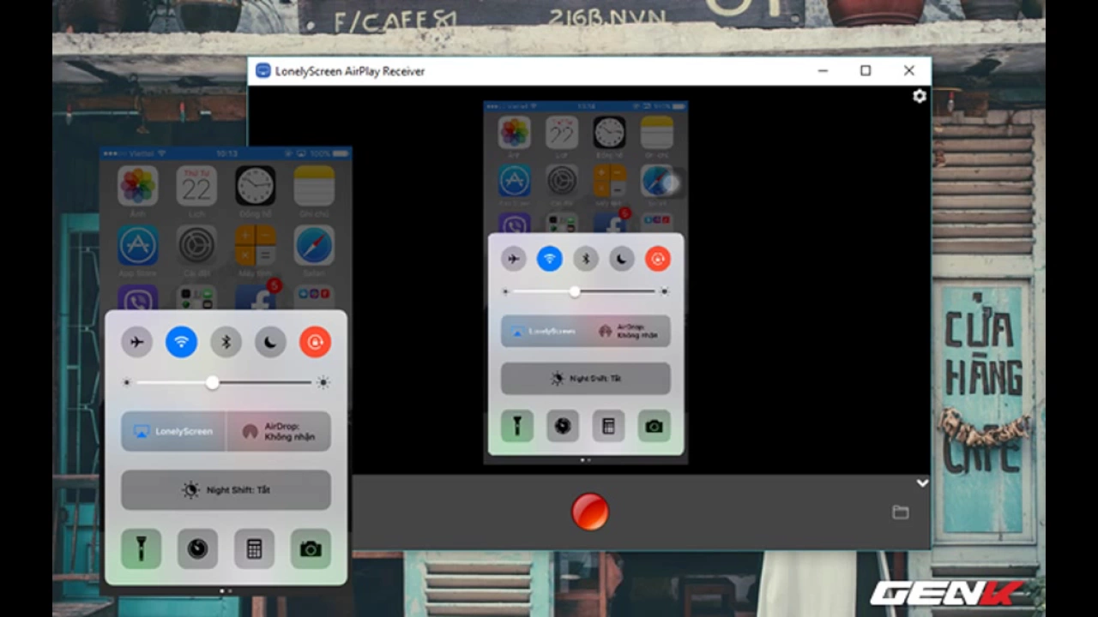This screenshot has height=617, width=1098.
Task: Turn on flashlight on left phone
Action: click(x=142, y=549)
